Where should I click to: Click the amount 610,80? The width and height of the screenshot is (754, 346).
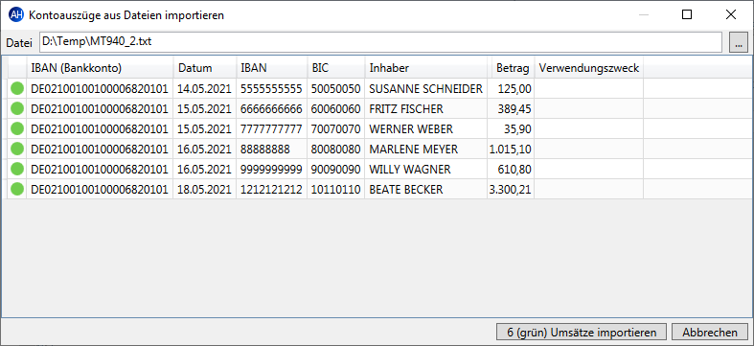[514, 170]
